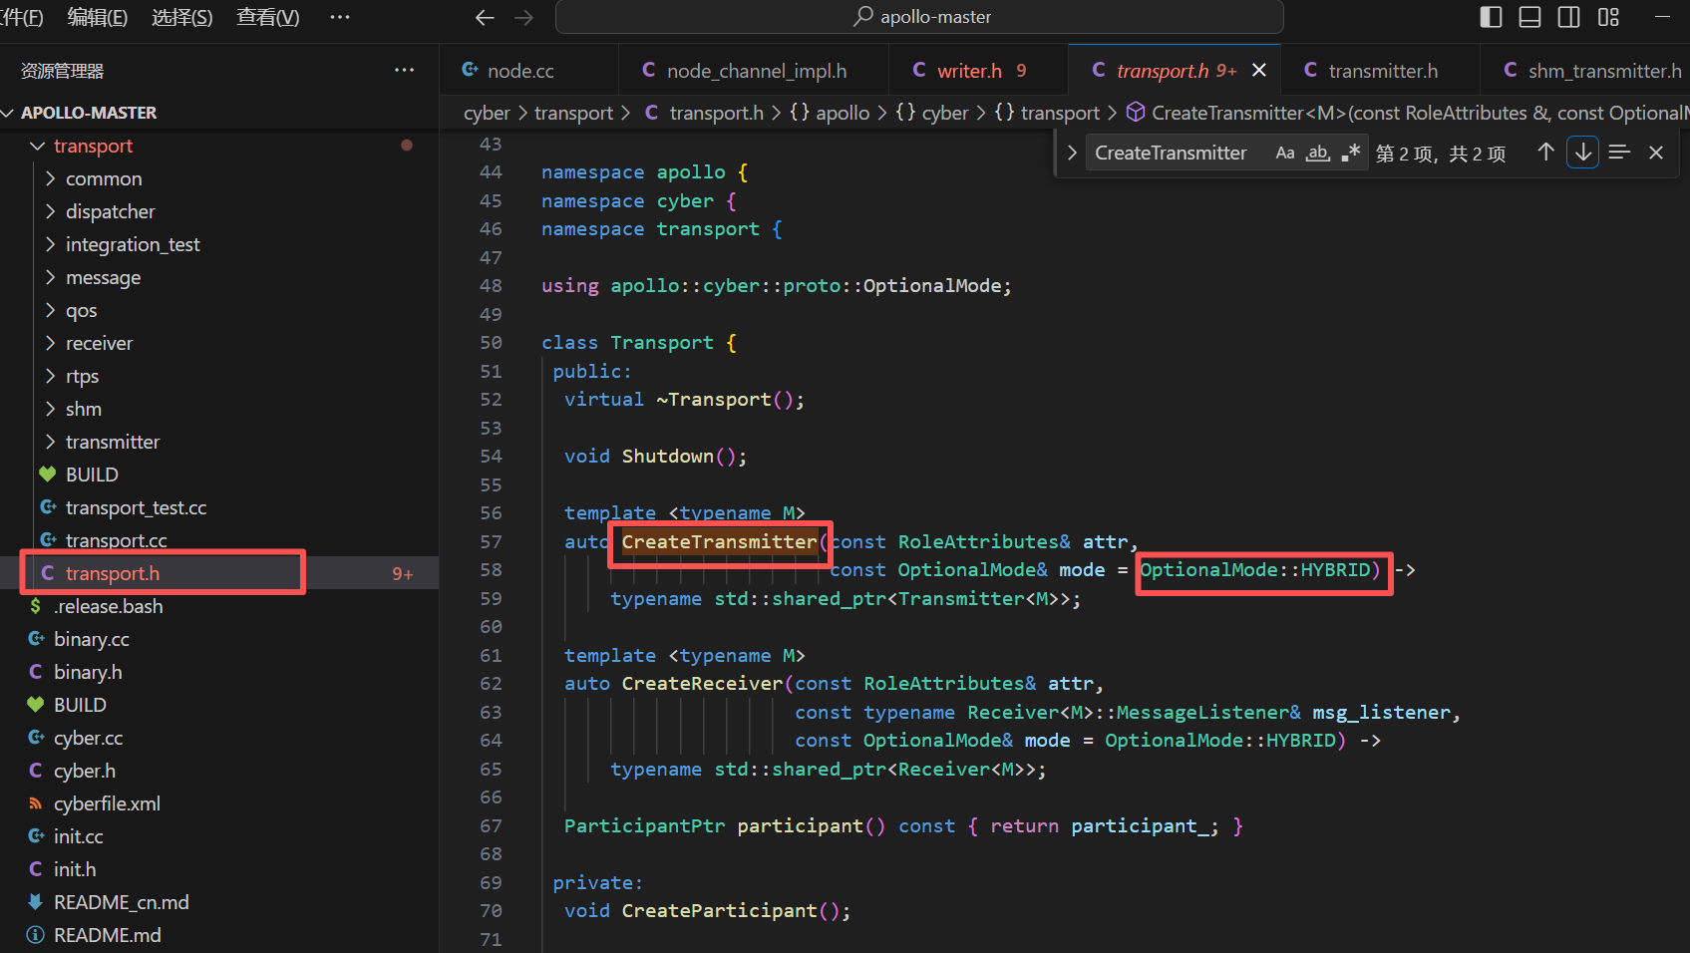Image resolution: width=1690 pixels, height=953 pixels.
Task: Switch to transmitter.h tab
Action: (x=1382, y=71)
